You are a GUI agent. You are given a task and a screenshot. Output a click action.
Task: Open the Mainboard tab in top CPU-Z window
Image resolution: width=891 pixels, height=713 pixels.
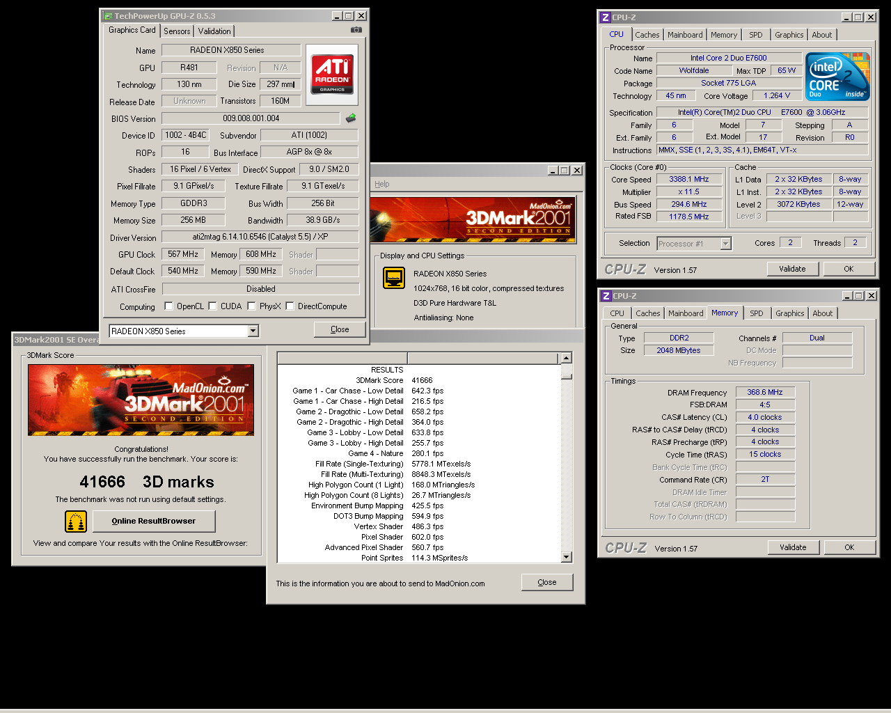pos(685,35)
